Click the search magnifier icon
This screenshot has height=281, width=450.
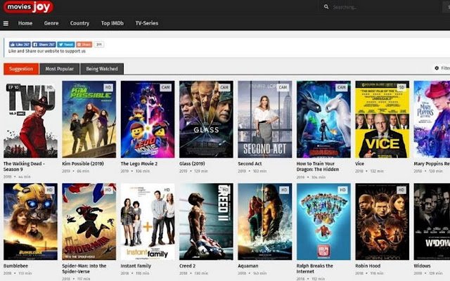tap(326, 6)
